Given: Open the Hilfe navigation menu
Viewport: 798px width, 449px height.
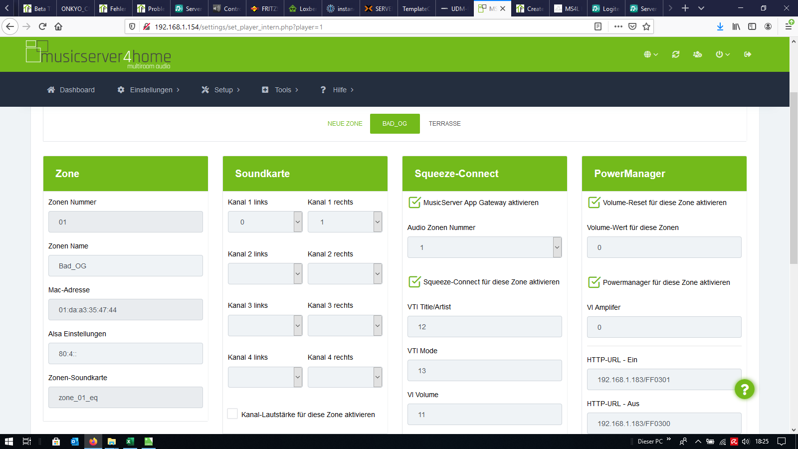Looking at the screenshot, I should (337, 90).
